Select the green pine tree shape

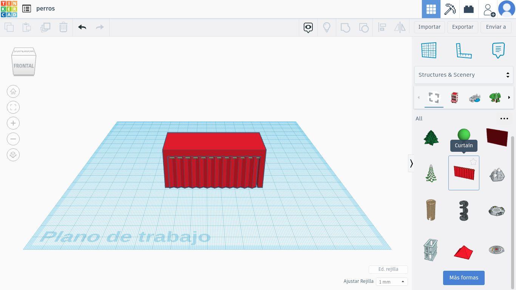coord(431,137)
